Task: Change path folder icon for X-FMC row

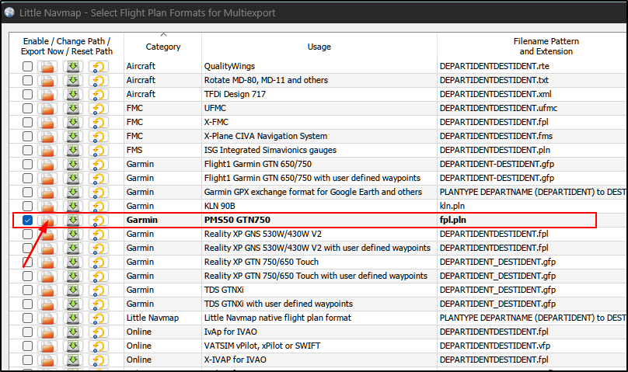Action: [47, 123]
